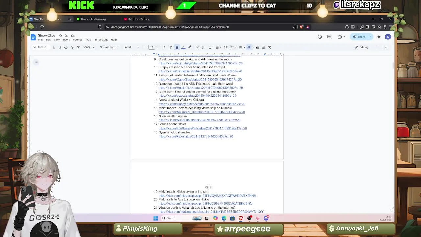This screenshot has width=421, height=237.
Task: Move the document to a folder
Action: pos(66,36)
